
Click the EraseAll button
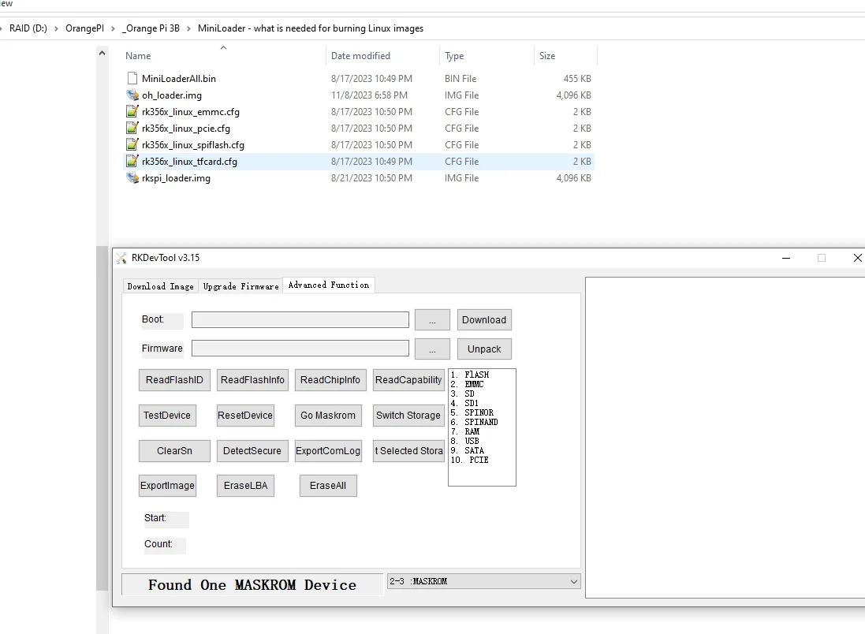[x=328, y=486]
